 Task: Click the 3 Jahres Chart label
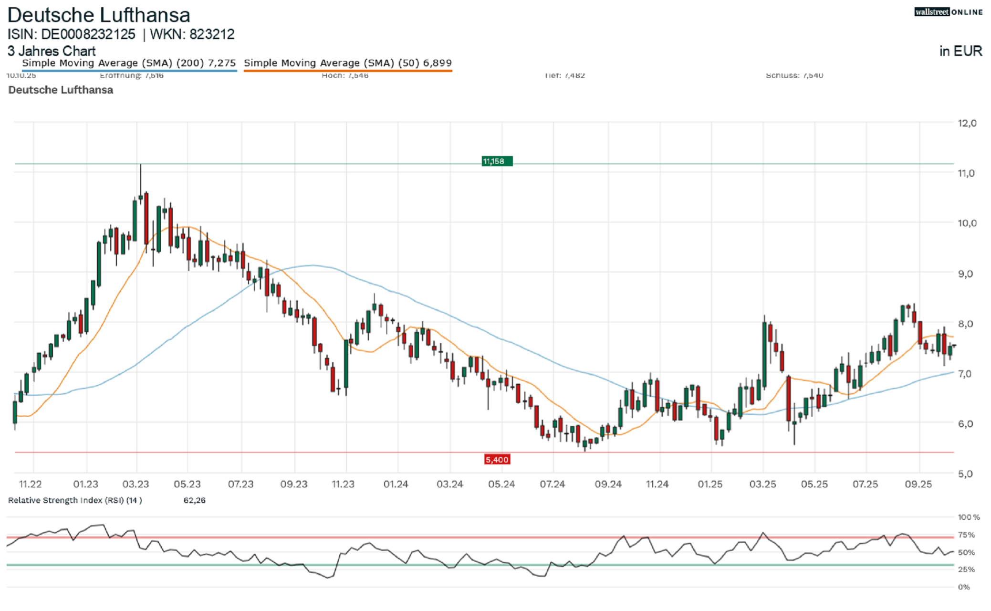[52, 51]
